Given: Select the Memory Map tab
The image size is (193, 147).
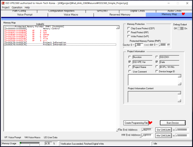Looking at the screenshot, I should 169,14.
